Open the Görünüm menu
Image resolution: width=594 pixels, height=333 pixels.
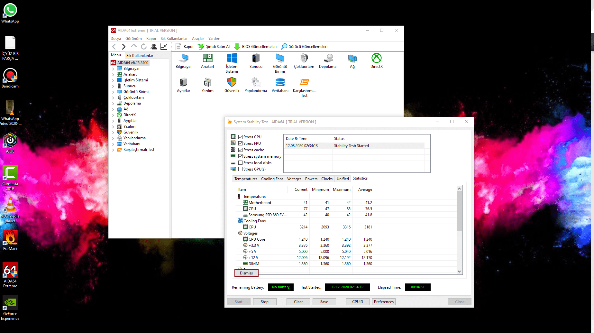point(133,39)
